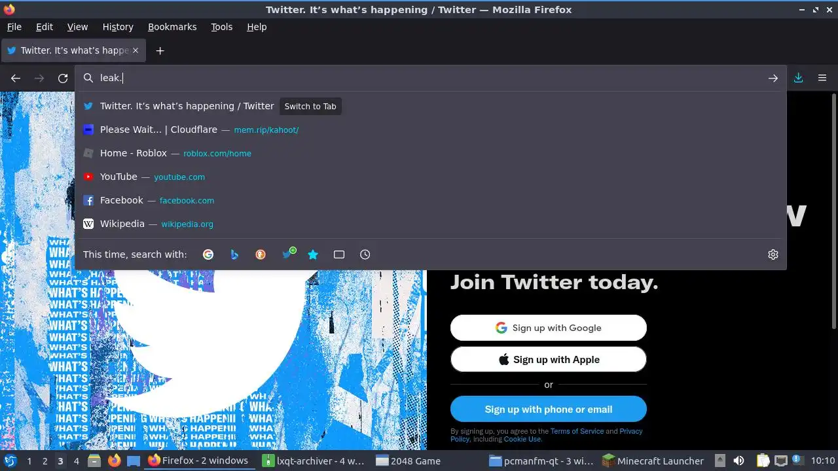Search in history clock icon
The height and width of the screenshot is (471, 838).
365,254
